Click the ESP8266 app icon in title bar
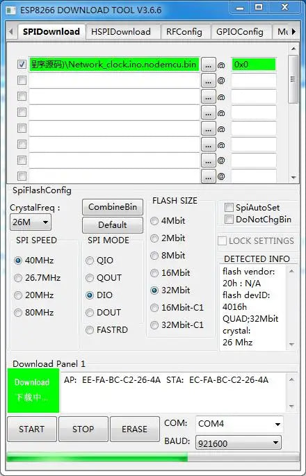Image resolution: width=306 pixels, height=476 pixels. [x=11, y=10]
